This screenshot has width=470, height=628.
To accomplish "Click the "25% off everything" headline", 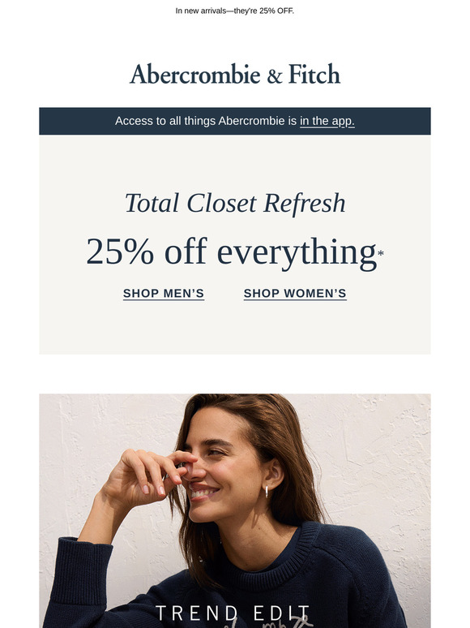I will click(231, 252).
